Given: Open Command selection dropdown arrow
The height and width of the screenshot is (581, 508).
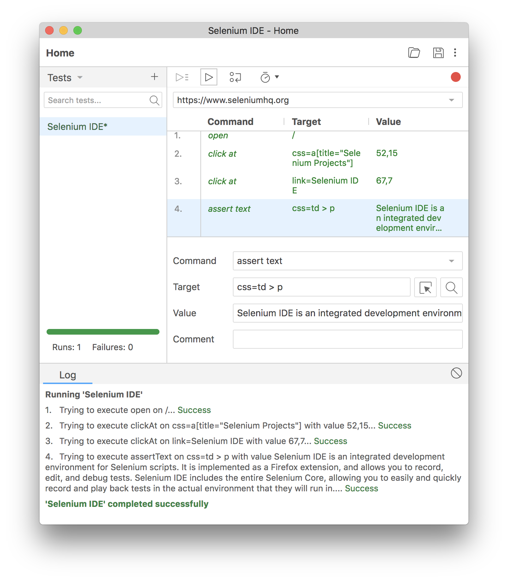Looking at the screenshot, I should tap(452, 261).
